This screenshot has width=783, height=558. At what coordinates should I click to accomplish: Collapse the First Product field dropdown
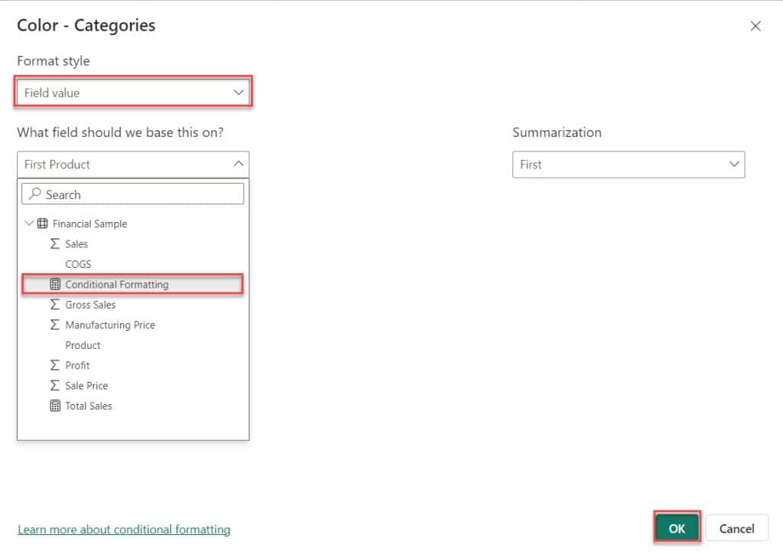133,165
